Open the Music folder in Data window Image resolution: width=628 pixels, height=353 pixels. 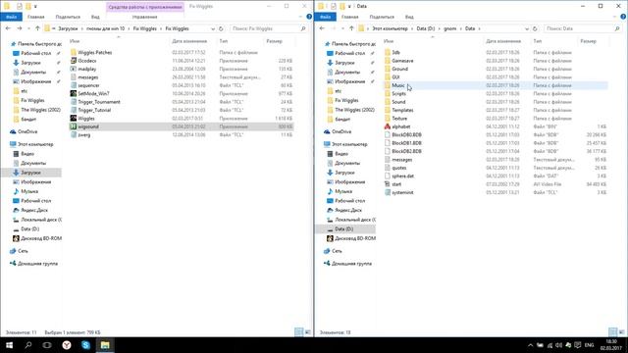click(398, 85)
